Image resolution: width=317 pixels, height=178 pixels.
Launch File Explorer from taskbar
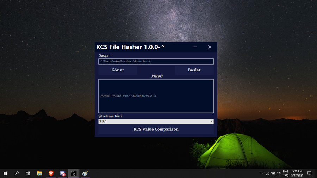click(39, 173)
